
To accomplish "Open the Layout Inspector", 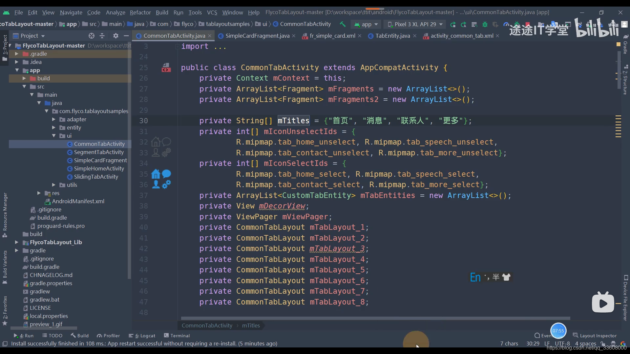I will (x=595, y=335).
